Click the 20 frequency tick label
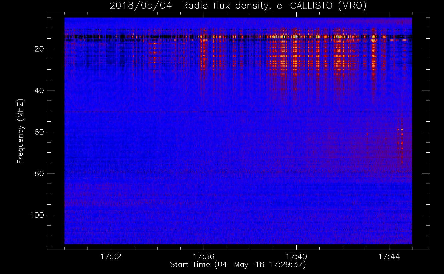This screenshot has height=274, width=444. (x=40, y=49)
